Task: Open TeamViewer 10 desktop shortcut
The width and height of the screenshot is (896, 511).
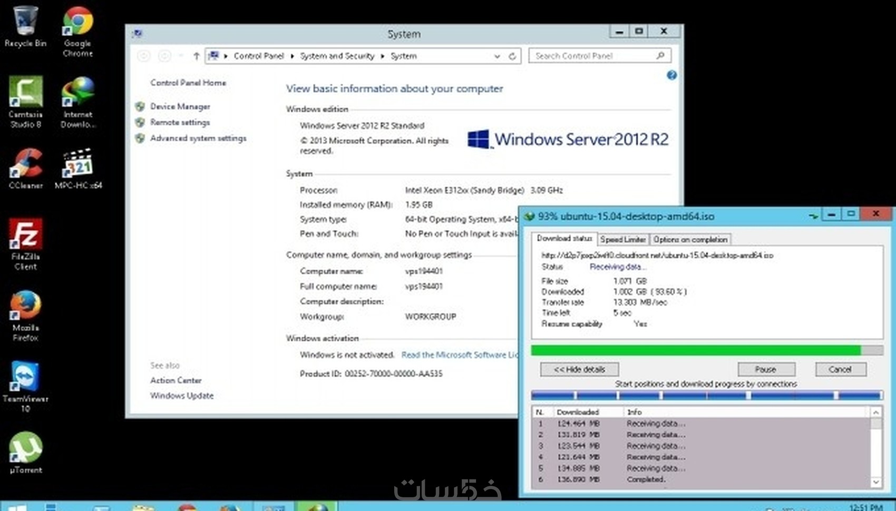Action: pos(25,387)
